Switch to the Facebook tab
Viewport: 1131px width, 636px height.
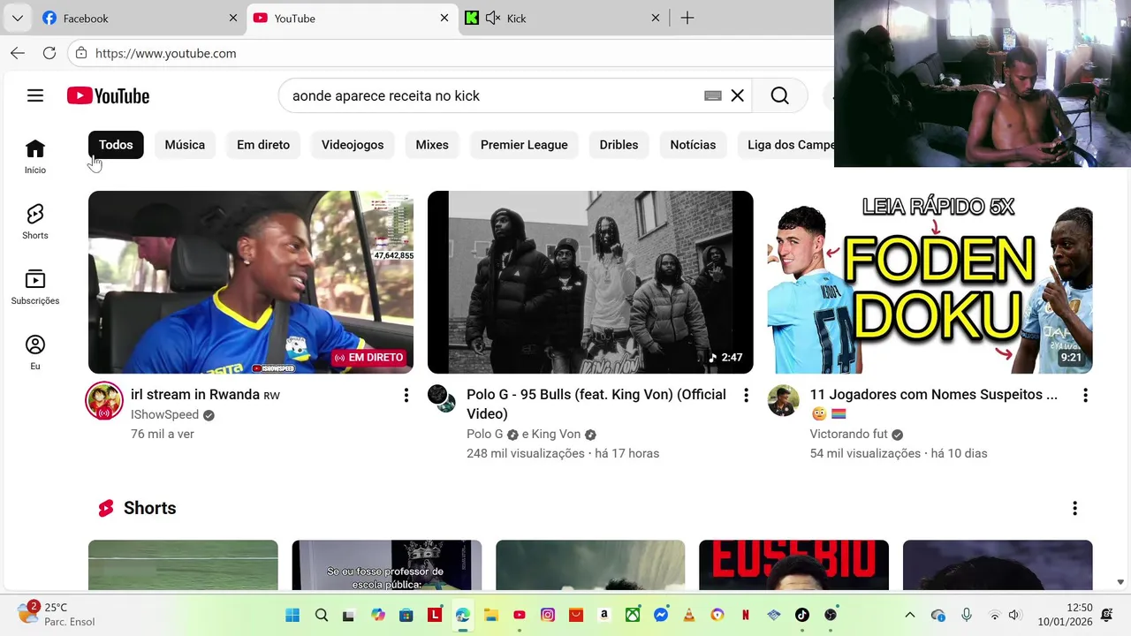pyautogui.click(x=140, y=18)
